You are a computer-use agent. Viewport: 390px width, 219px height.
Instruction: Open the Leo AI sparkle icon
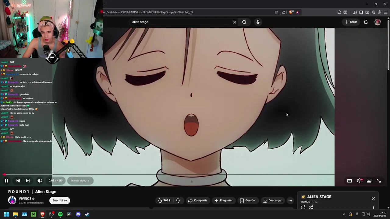(x=373, y=12)
